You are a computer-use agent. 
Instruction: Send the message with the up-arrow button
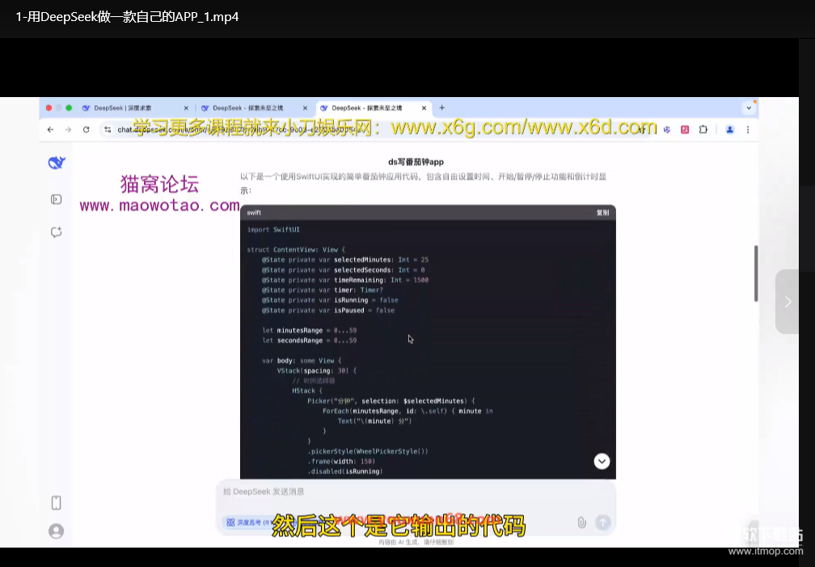(x=603, y=523)
